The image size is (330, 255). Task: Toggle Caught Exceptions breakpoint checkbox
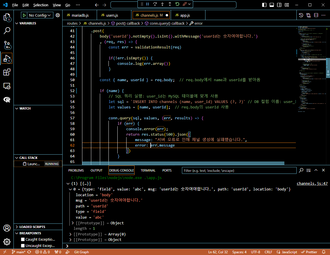tap(23, 240)
